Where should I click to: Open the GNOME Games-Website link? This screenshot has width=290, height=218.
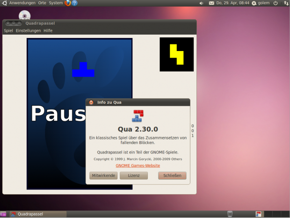pos(138,166)
